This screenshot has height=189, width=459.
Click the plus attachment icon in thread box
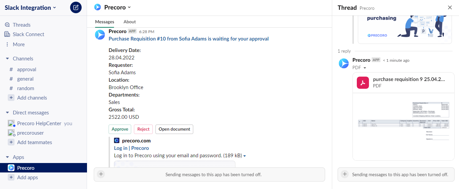click(x=344, y=174)
